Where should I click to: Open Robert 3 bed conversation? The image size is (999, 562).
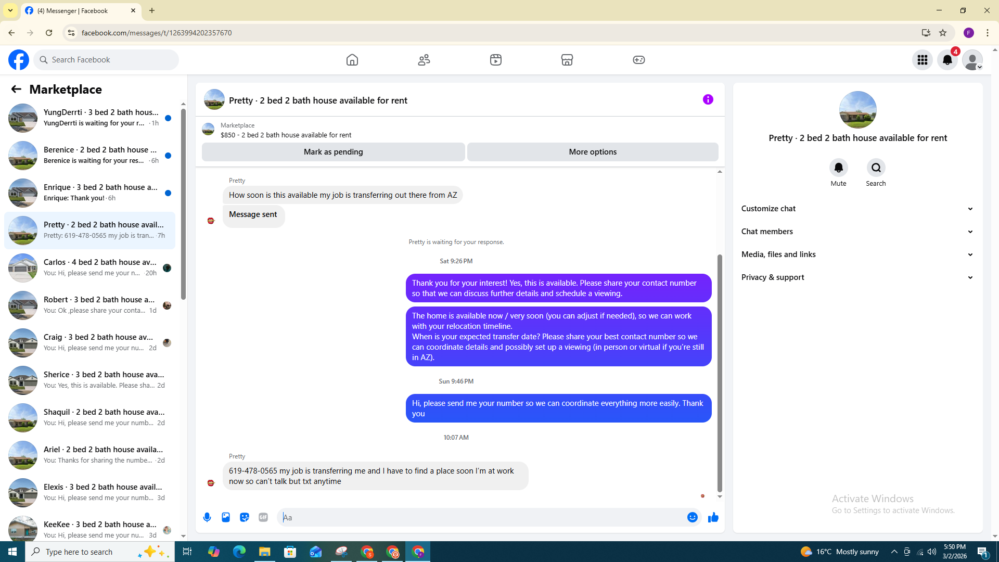click(90, 305)
